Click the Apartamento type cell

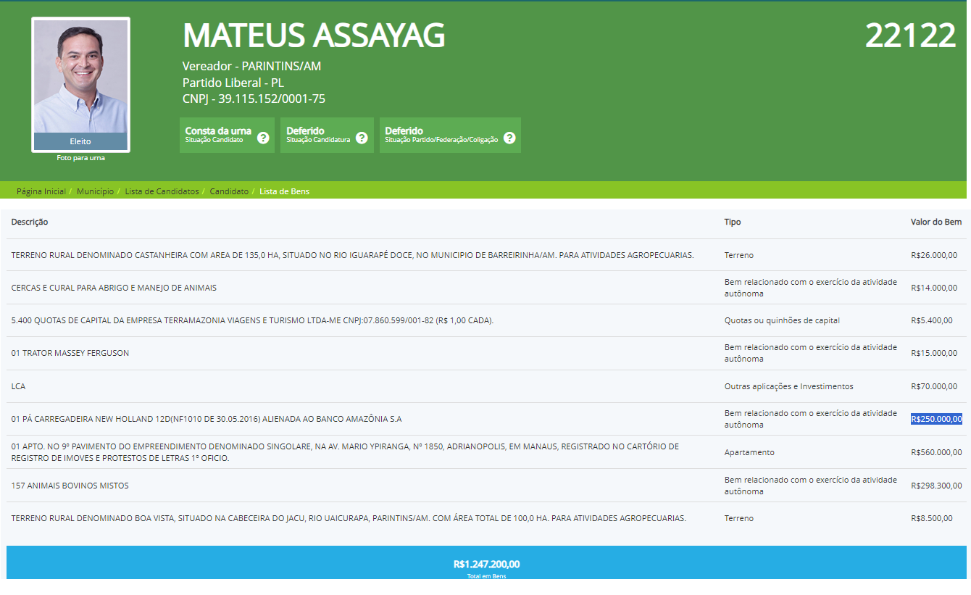(x=749, y=452)
